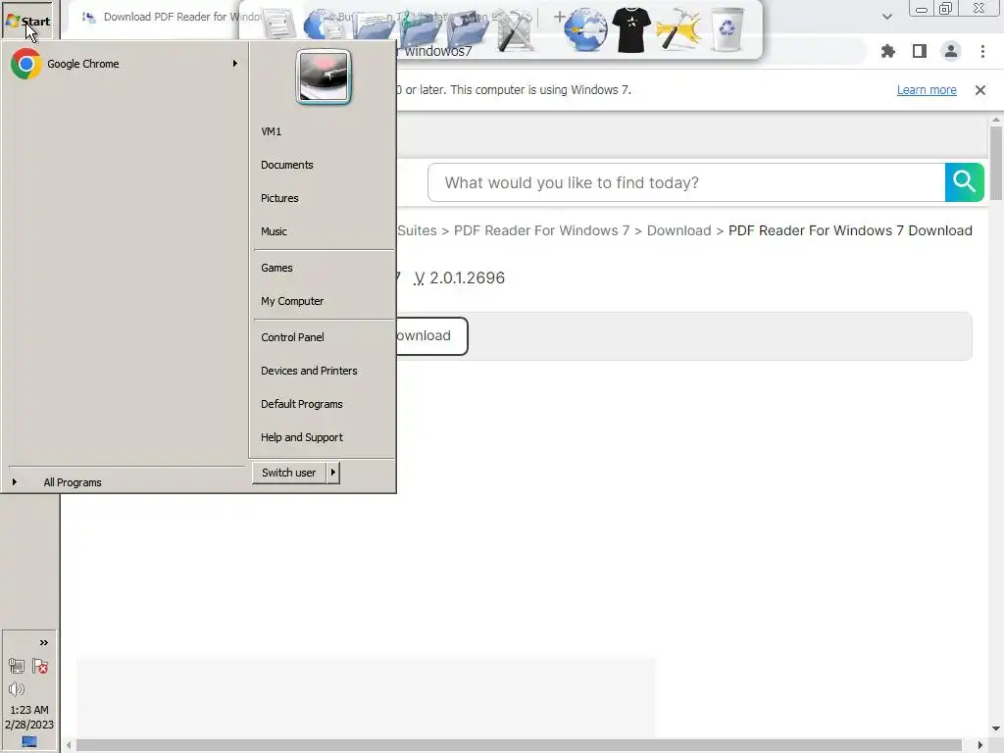Select the Download PDF Reader browser tab
1004x753 pixels.
coord(172,17)
